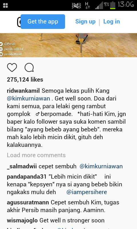Open the comment bubble icon
Viewport: 137px width, 229px height.
29,68
